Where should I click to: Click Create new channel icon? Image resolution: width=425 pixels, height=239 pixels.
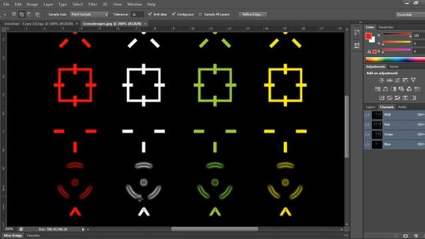coord(416,236)
